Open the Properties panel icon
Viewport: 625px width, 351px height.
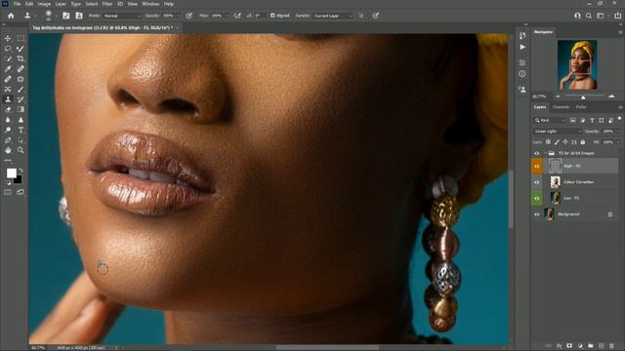pyautogui.click(x=522, y=62)
